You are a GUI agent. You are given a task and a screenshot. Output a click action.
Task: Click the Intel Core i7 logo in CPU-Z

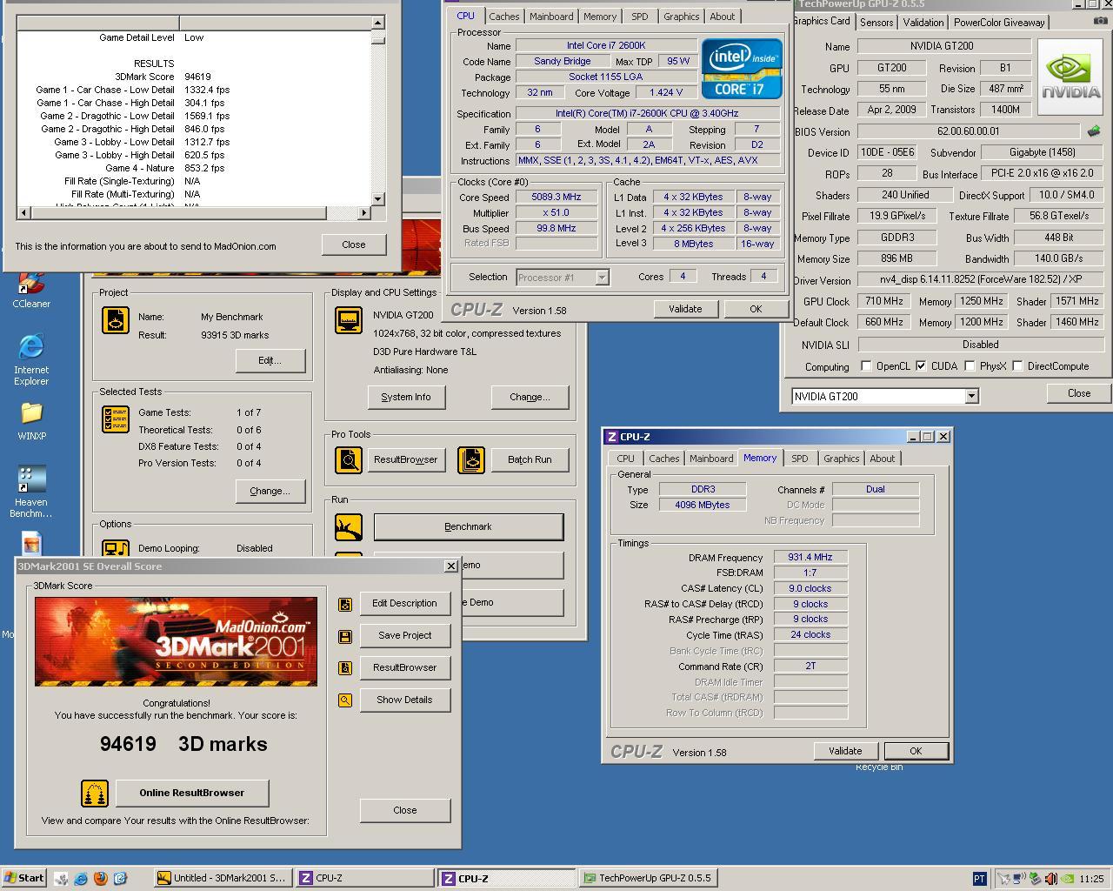pos(742,68)
